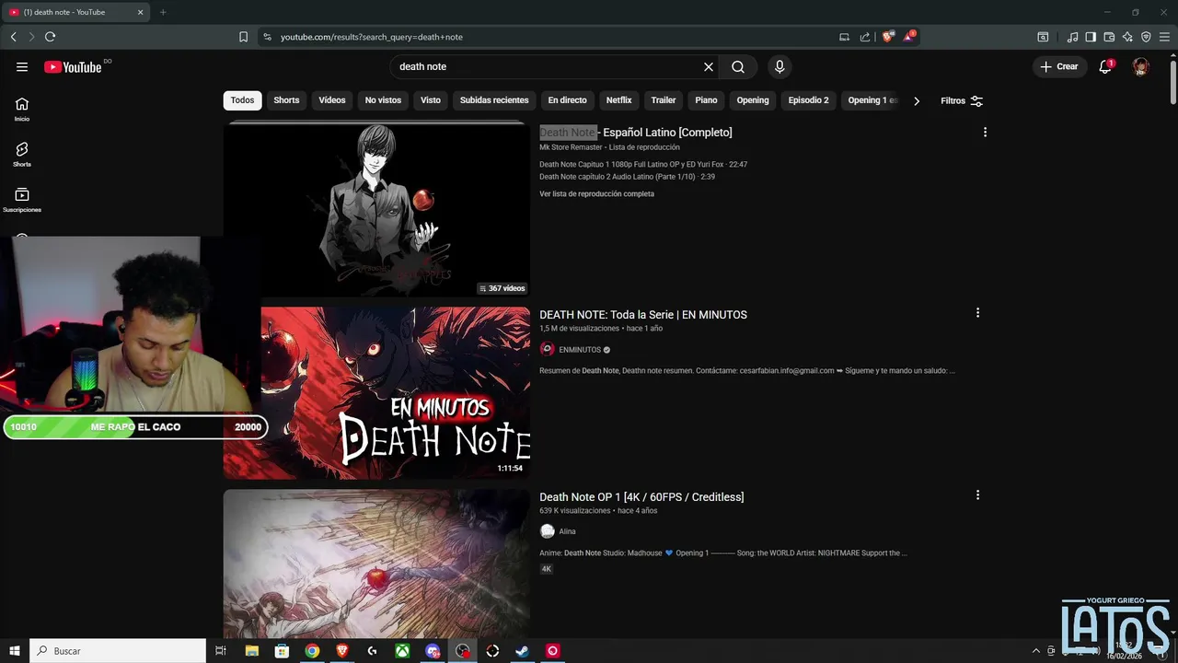This screenshot has width=1178, height=663.
Task: Click the browser address bar URL
Action: tap(372, 37)
